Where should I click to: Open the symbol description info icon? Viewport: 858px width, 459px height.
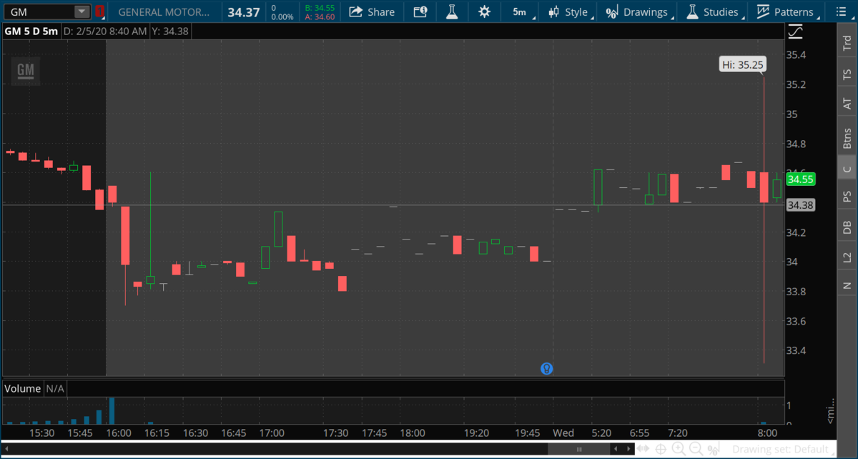(x=420, y=11)
